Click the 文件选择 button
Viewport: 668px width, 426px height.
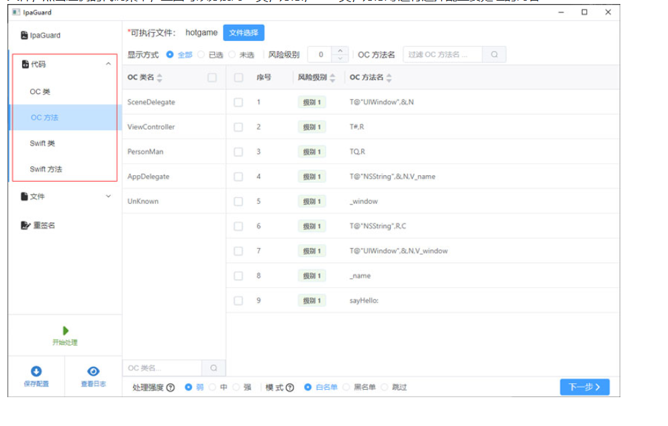click(x=244, y=32)
